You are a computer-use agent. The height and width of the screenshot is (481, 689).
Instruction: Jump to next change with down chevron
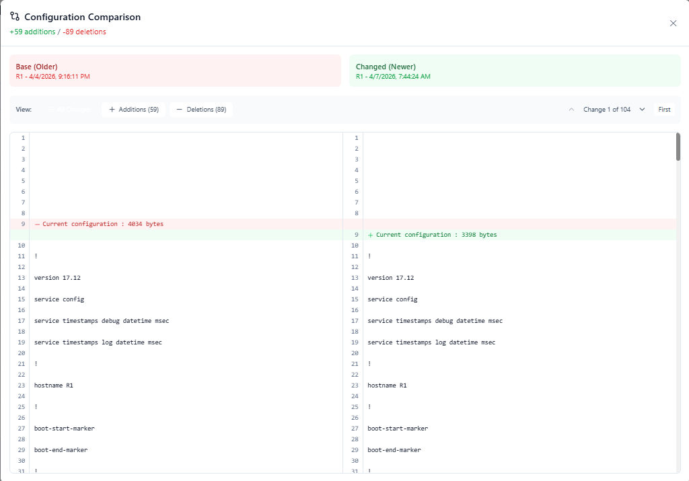coord(642,110)
